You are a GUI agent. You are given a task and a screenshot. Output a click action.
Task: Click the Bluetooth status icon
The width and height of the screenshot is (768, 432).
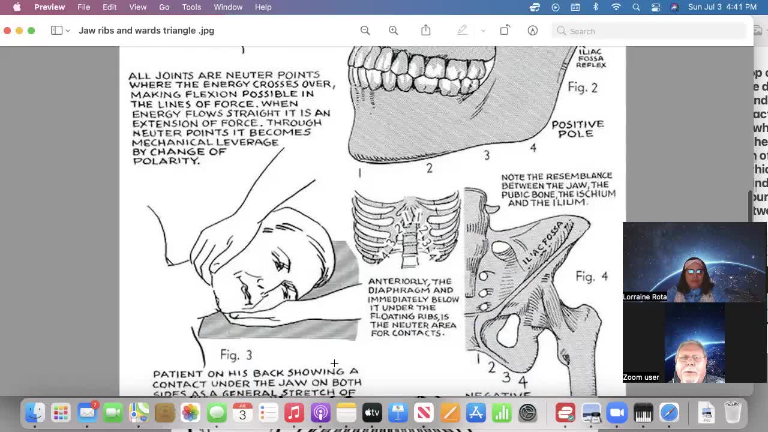click(x=596, y=7)
